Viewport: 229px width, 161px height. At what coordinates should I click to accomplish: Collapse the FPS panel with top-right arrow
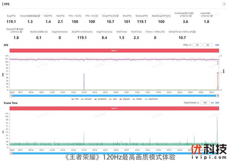224,4
